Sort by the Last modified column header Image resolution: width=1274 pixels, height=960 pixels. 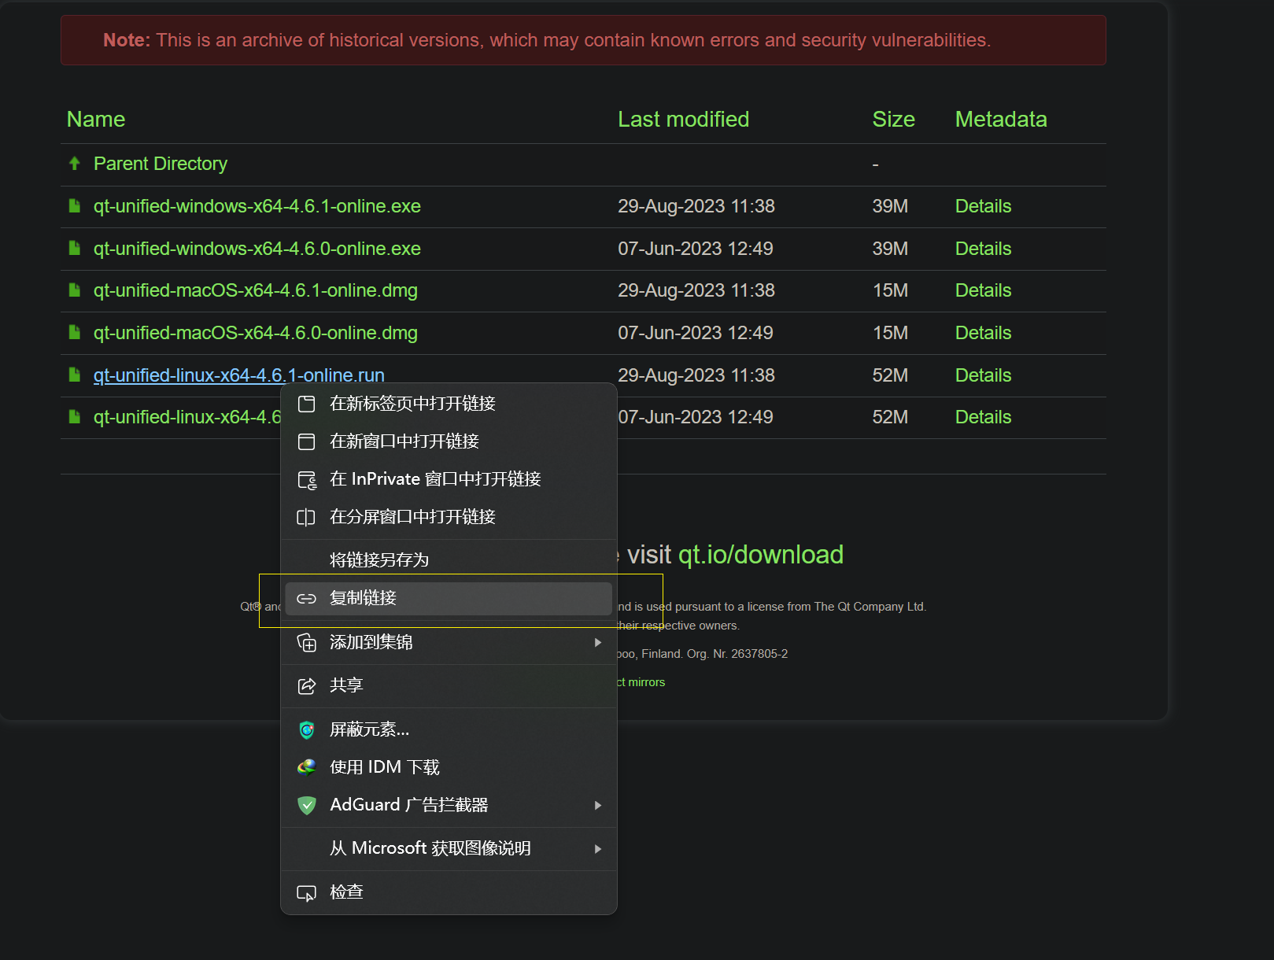click(683, 120)
